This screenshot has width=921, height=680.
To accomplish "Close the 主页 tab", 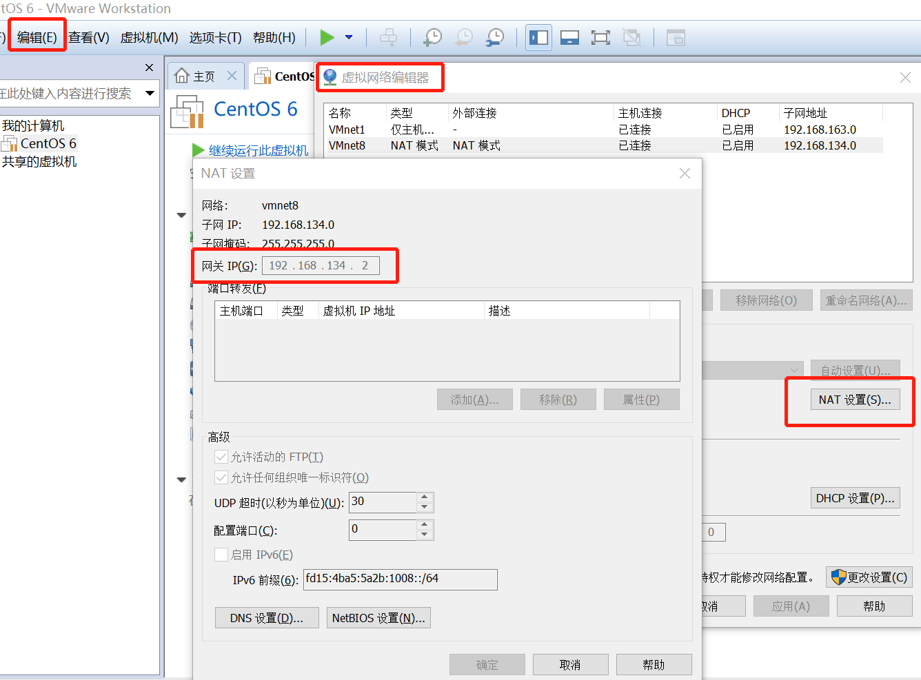I will pos(232,75).
